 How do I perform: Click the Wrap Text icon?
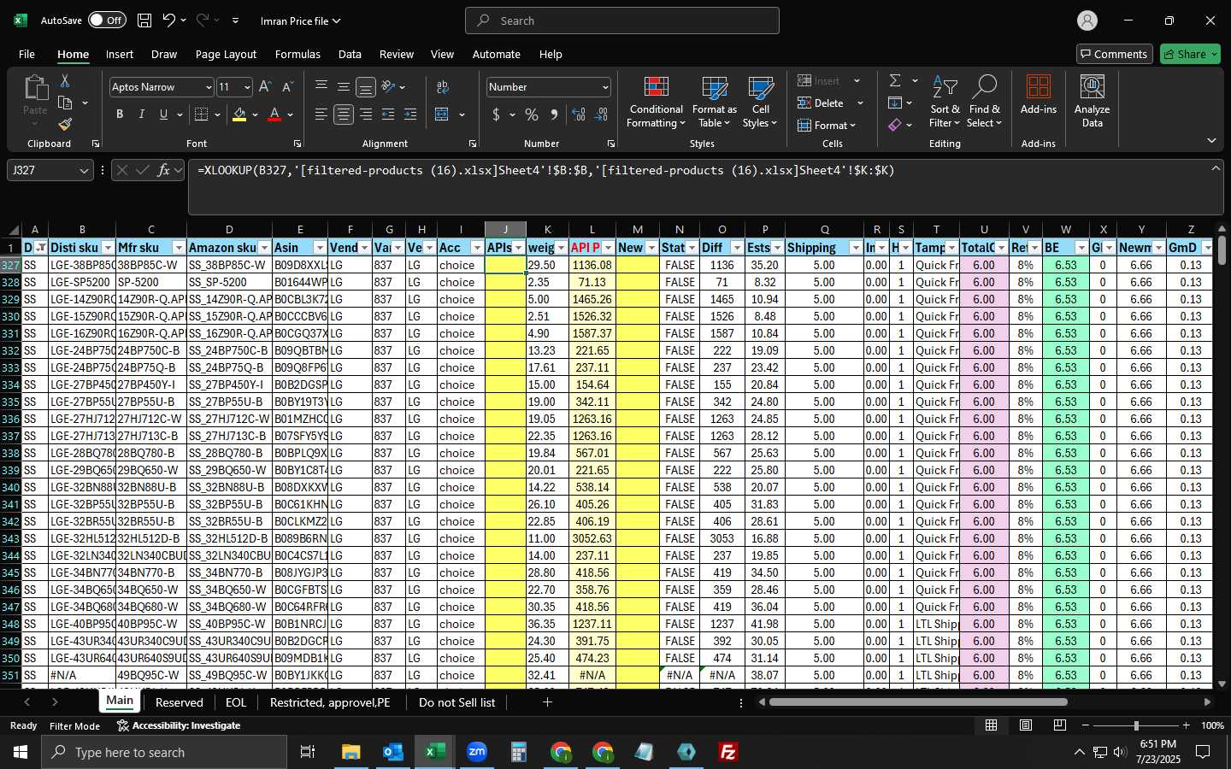443,86
